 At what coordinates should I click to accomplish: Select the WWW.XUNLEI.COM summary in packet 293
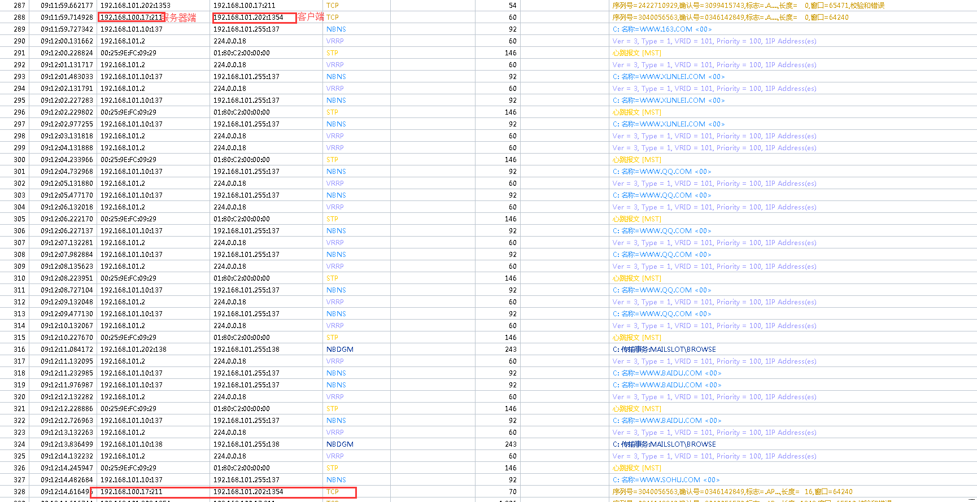coord(669,77)
